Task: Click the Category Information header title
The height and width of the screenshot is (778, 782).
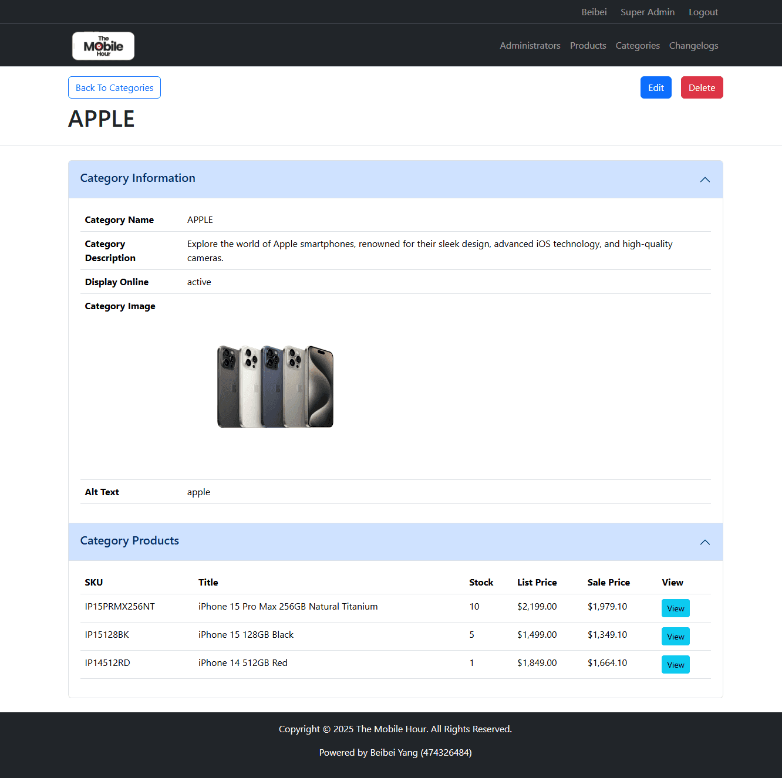Action: (x=137, y=178)
